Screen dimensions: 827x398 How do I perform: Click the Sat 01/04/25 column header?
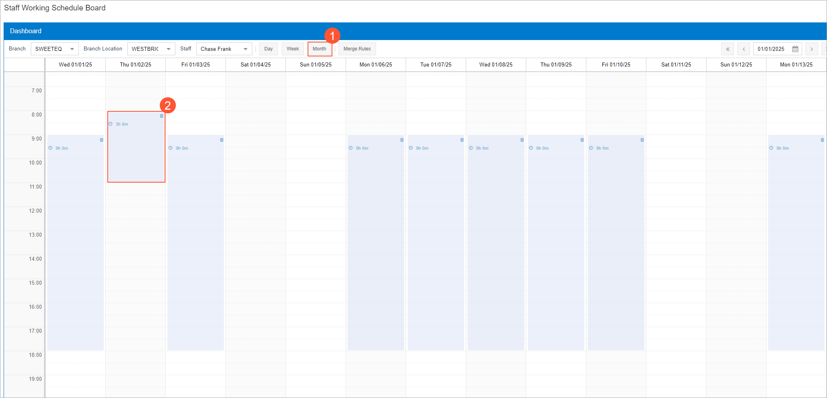[256, 64]
